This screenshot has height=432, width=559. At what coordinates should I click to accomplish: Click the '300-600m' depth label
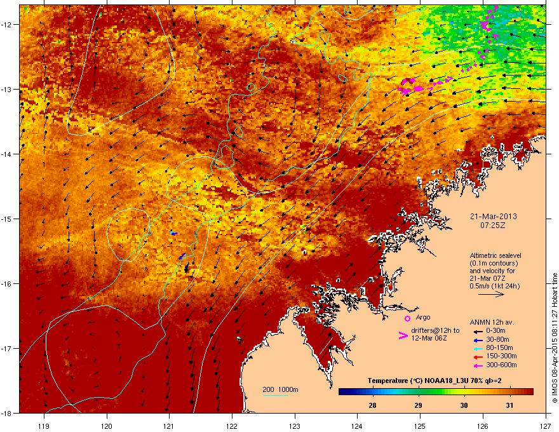tap(501, 365)
